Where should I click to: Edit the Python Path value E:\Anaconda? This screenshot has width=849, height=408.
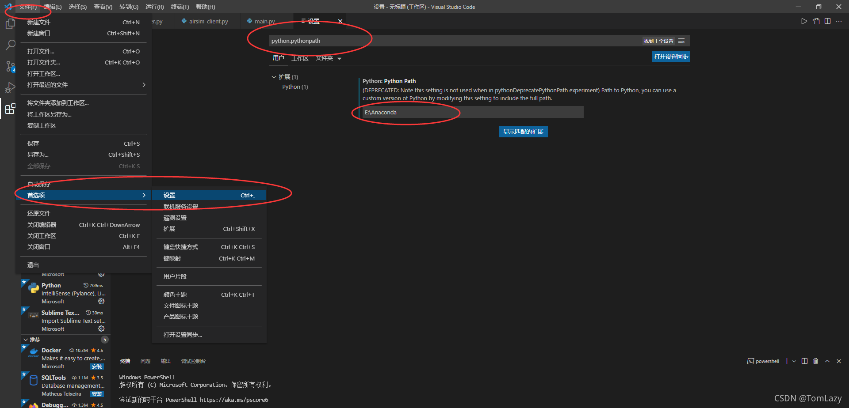tap(473, 112)
